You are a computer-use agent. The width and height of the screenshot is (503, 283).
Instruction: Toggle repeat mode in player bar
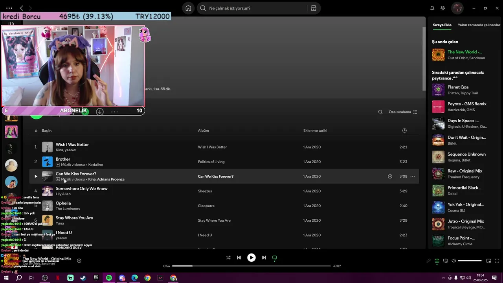tap(275, 258)
